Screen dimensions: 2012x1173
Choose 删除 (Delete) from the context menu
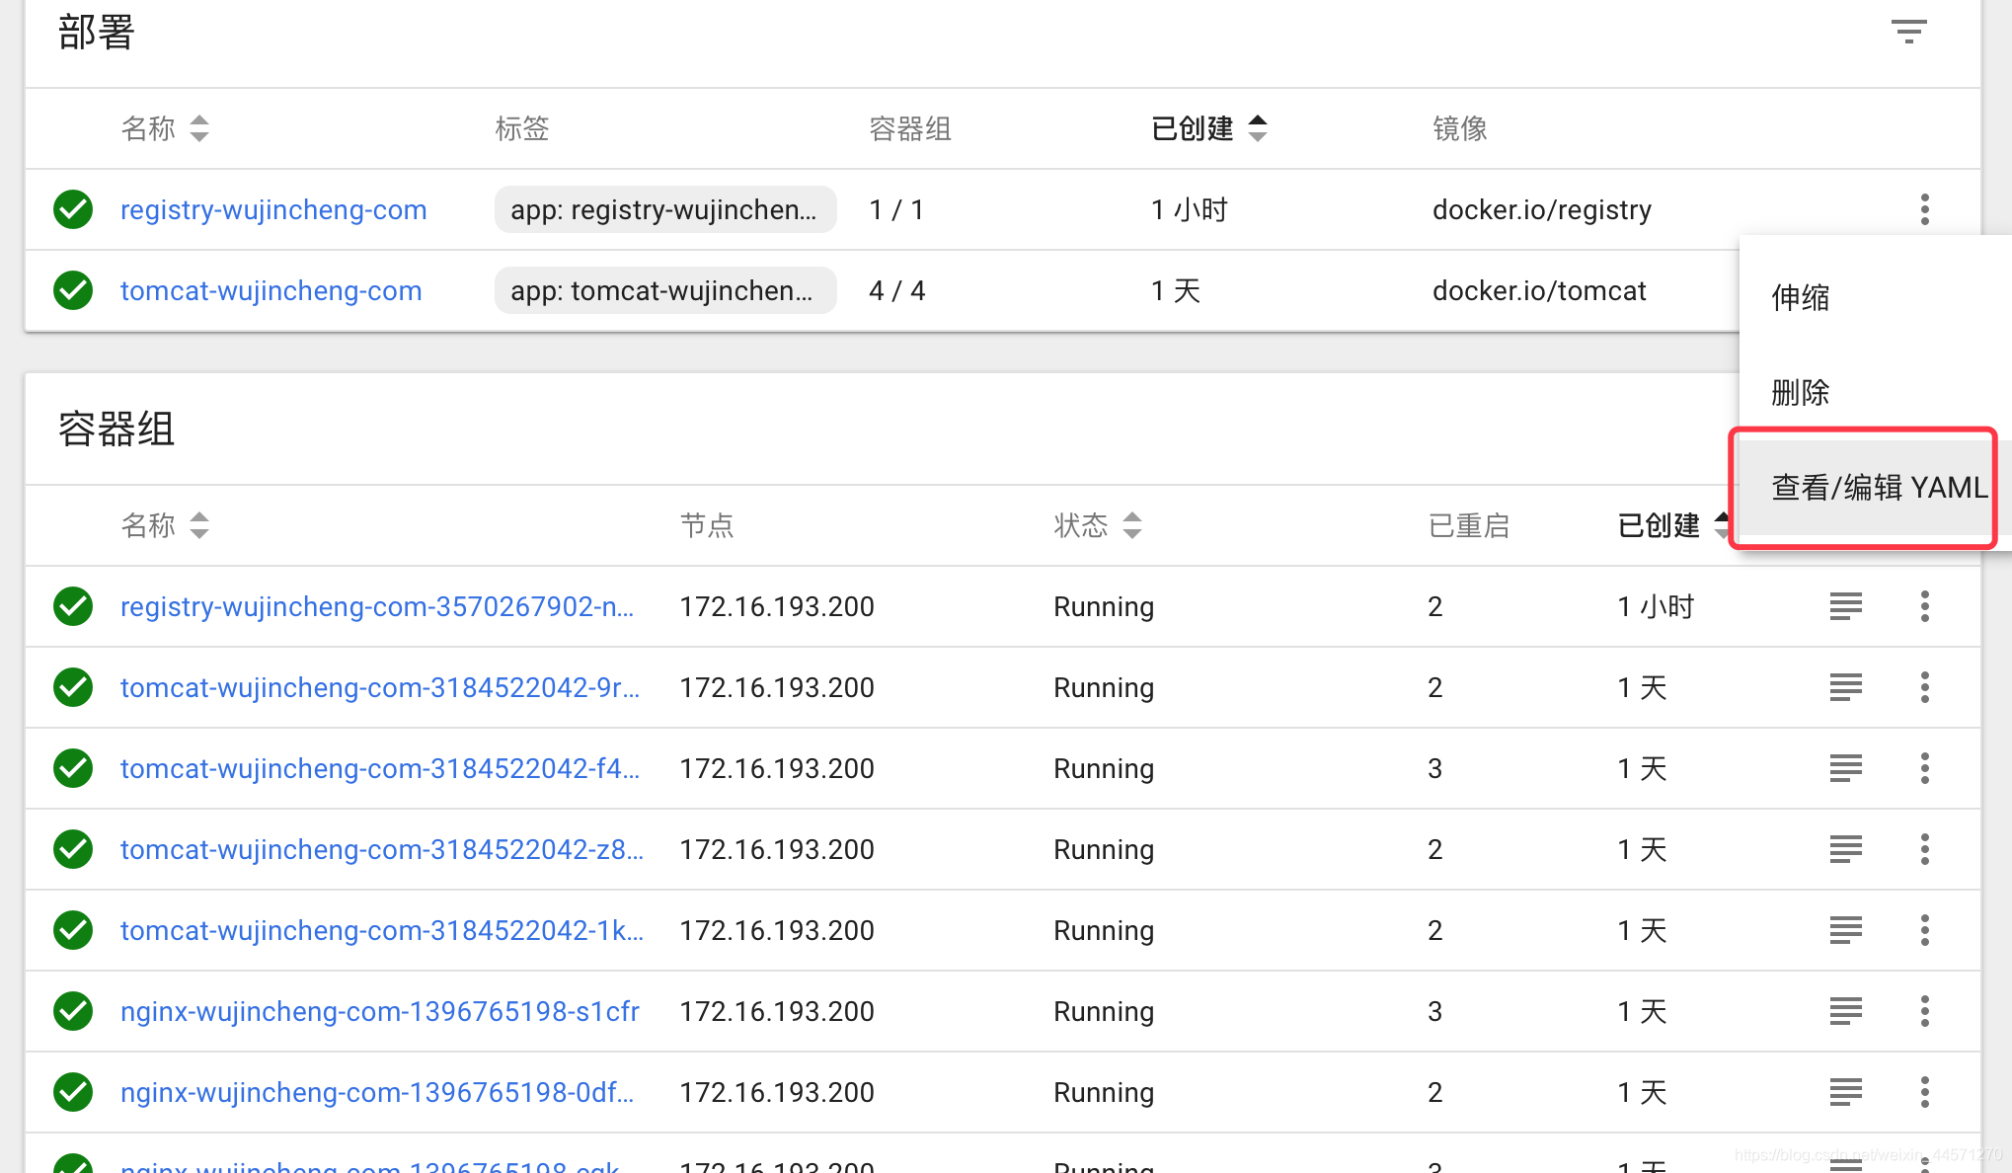click(1875, 392)
